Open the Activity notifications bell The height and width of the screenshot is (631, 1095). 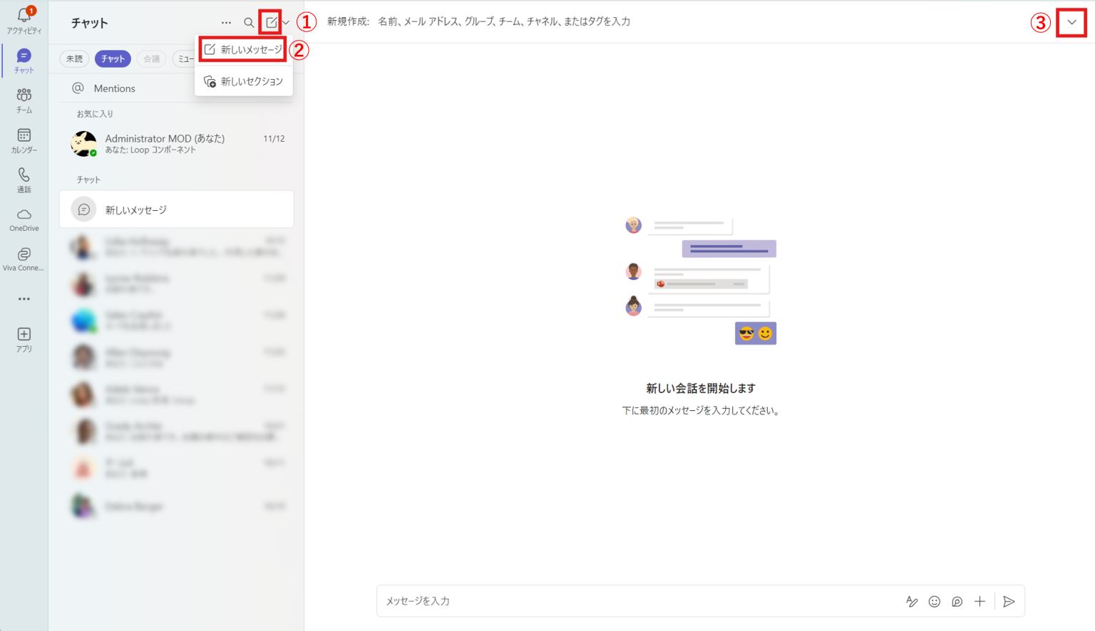click(x=24, y=20)
